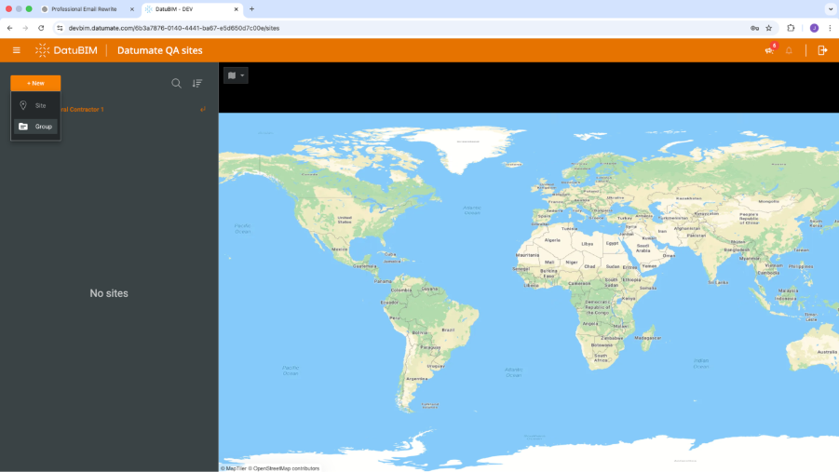Click the DatuBIM logo
Image resolution: width=839 pixels, height=472 pixels.
click(67, 50)
